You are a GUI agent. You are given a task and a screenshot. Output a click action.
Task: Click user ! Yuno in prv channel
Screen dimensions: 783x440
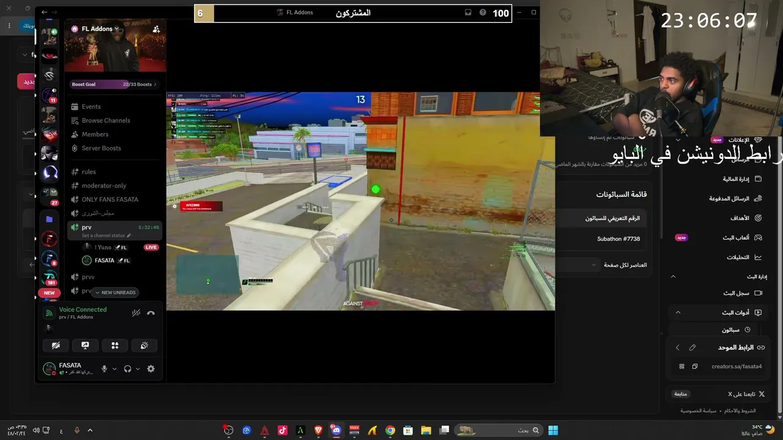point(104,248)
